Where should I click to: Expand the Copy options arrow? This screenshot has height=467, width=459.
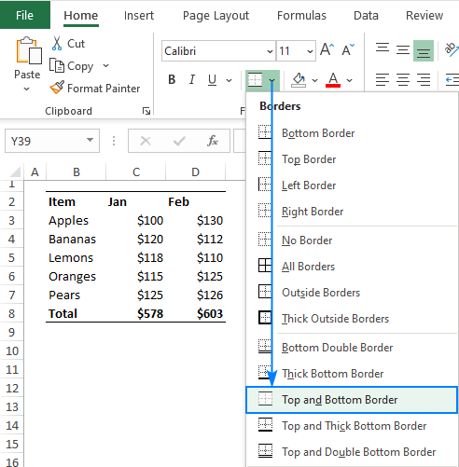106,65
